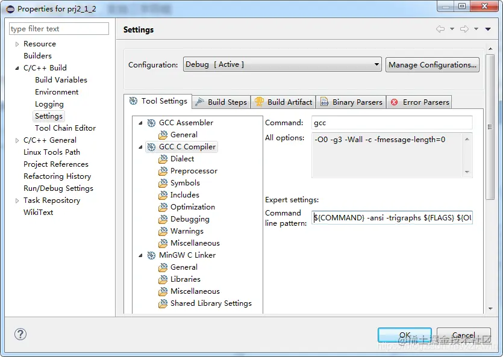This screenshot has height=357, width=503.
Task: Select Run/Debug Settings item
Action: click(58, 188)
